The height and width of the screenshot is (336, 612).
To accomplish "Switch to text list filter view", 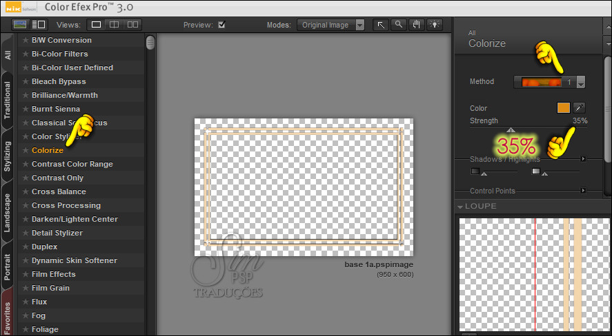I will [38, 25].
